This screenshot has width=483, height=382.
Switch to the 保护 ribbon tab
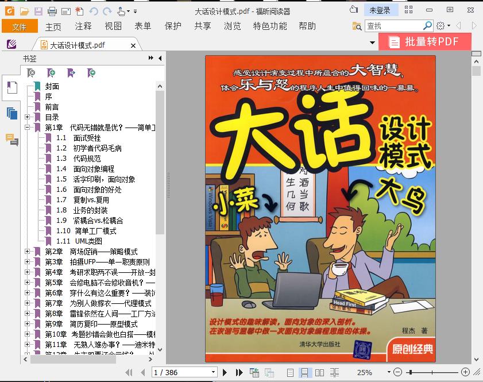173,26
